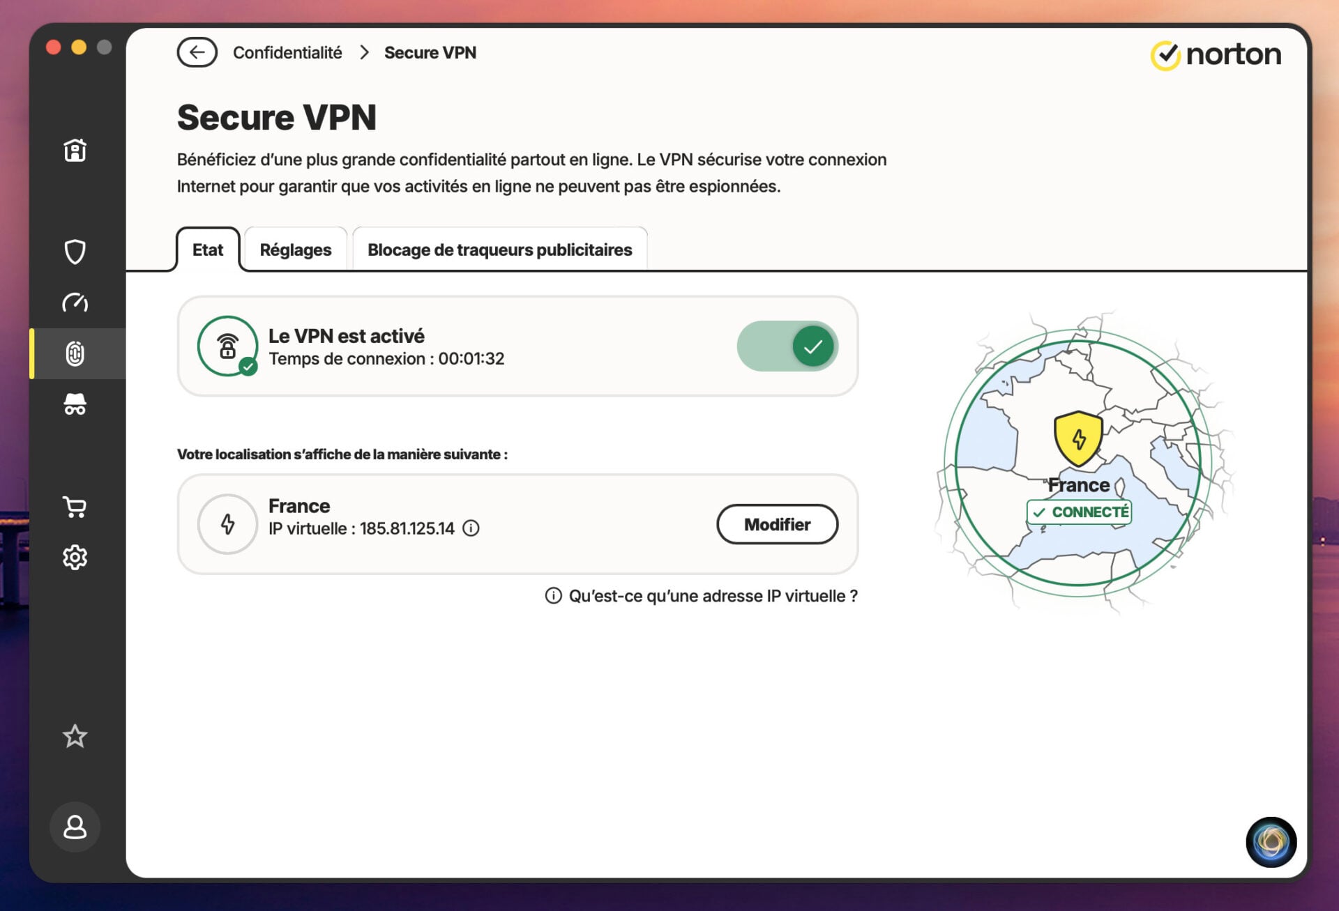1339x911 pixels.
Task: Click the Temps de connexion text
Action: [x=386, y=359]
